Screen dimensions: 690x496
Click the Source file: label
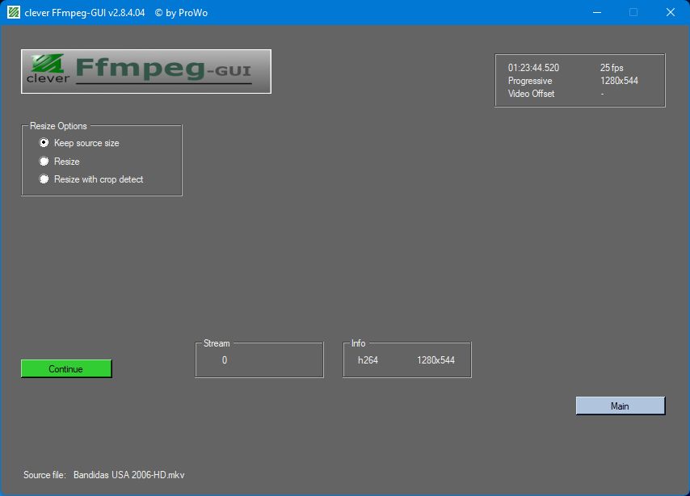point(44,475)
